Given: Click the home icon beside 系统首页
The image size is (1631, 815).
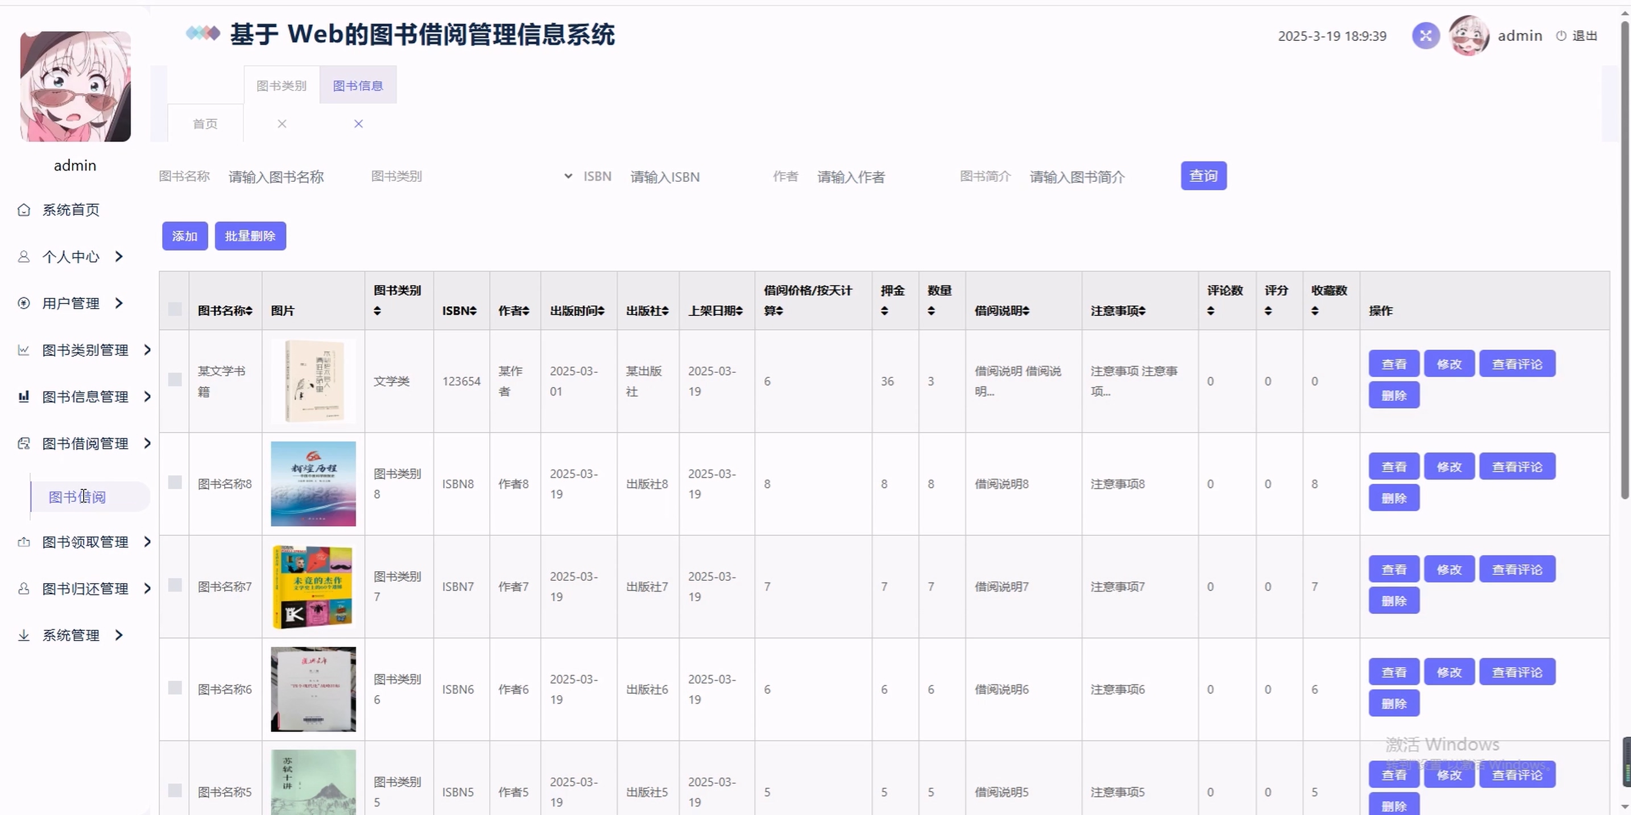Looking at the screenshot, I should (23, 210).
